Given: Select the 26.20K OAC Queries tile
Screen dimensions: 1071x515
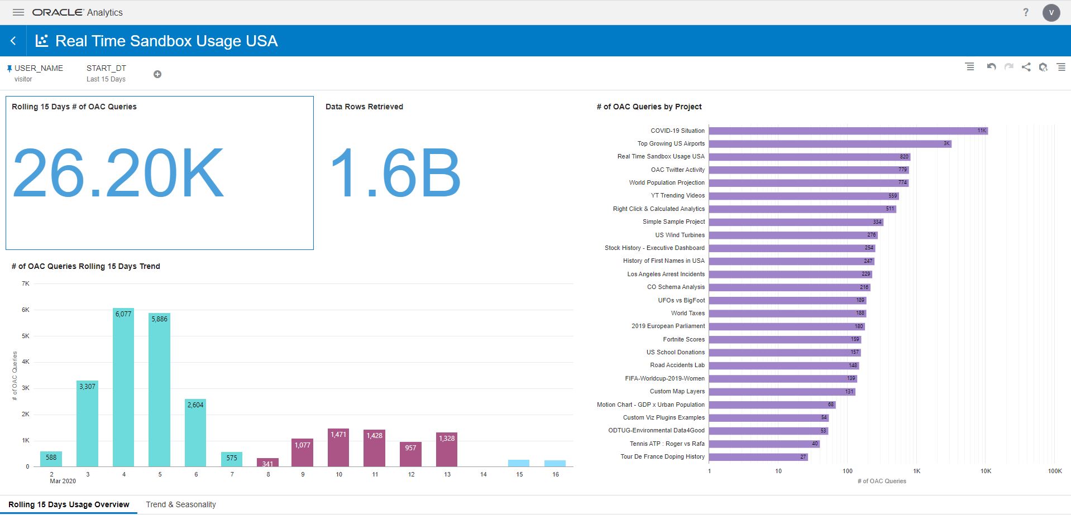Looking at the screenshot, I should coord(159,173).
